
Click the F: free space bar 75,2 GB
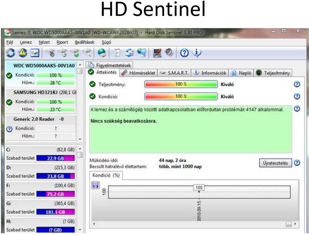point(56,194)
